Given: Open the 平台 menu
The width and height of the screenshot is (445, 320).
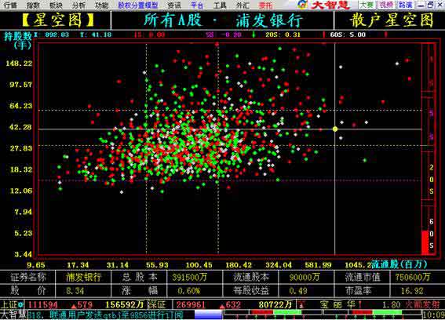Looking at the screenshot, I should pyautogui.click(x=197, y=5).
